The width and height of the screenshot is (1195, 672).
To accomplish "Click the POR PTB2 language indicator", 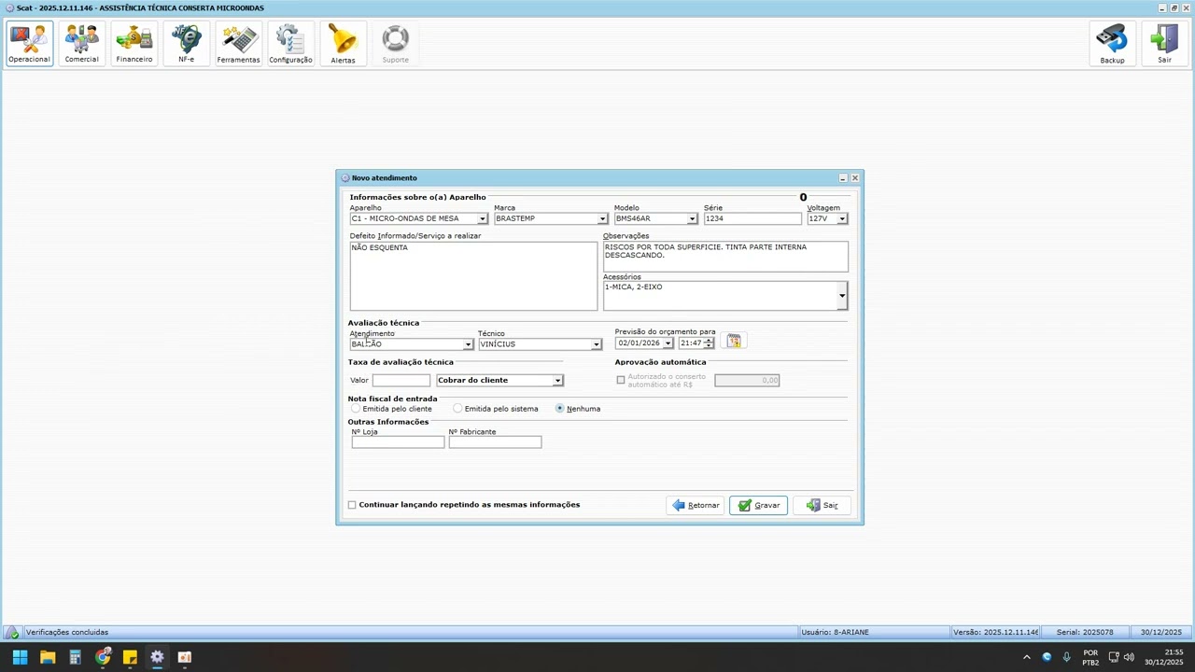I will (1090, 657).
